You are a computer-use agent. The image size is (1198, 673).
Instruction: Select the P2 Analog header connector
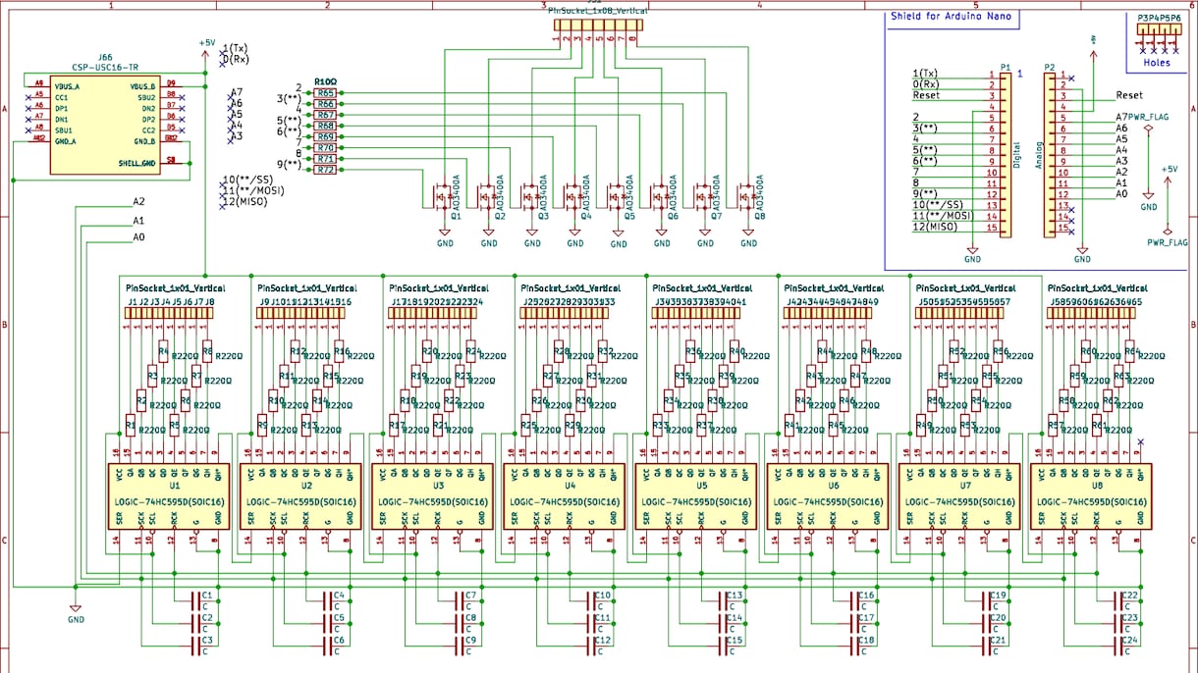click(x=1051, y=151)
